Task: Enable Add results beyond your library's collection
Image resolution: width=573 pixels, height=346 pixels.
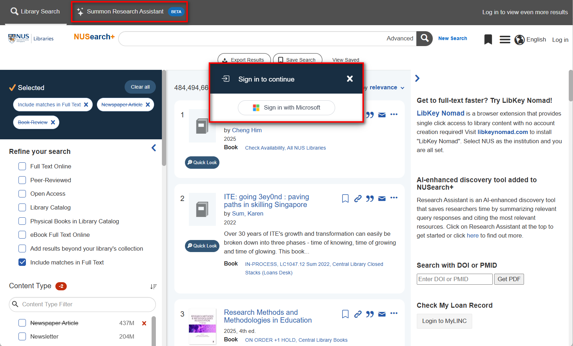Action: point(22,249)
